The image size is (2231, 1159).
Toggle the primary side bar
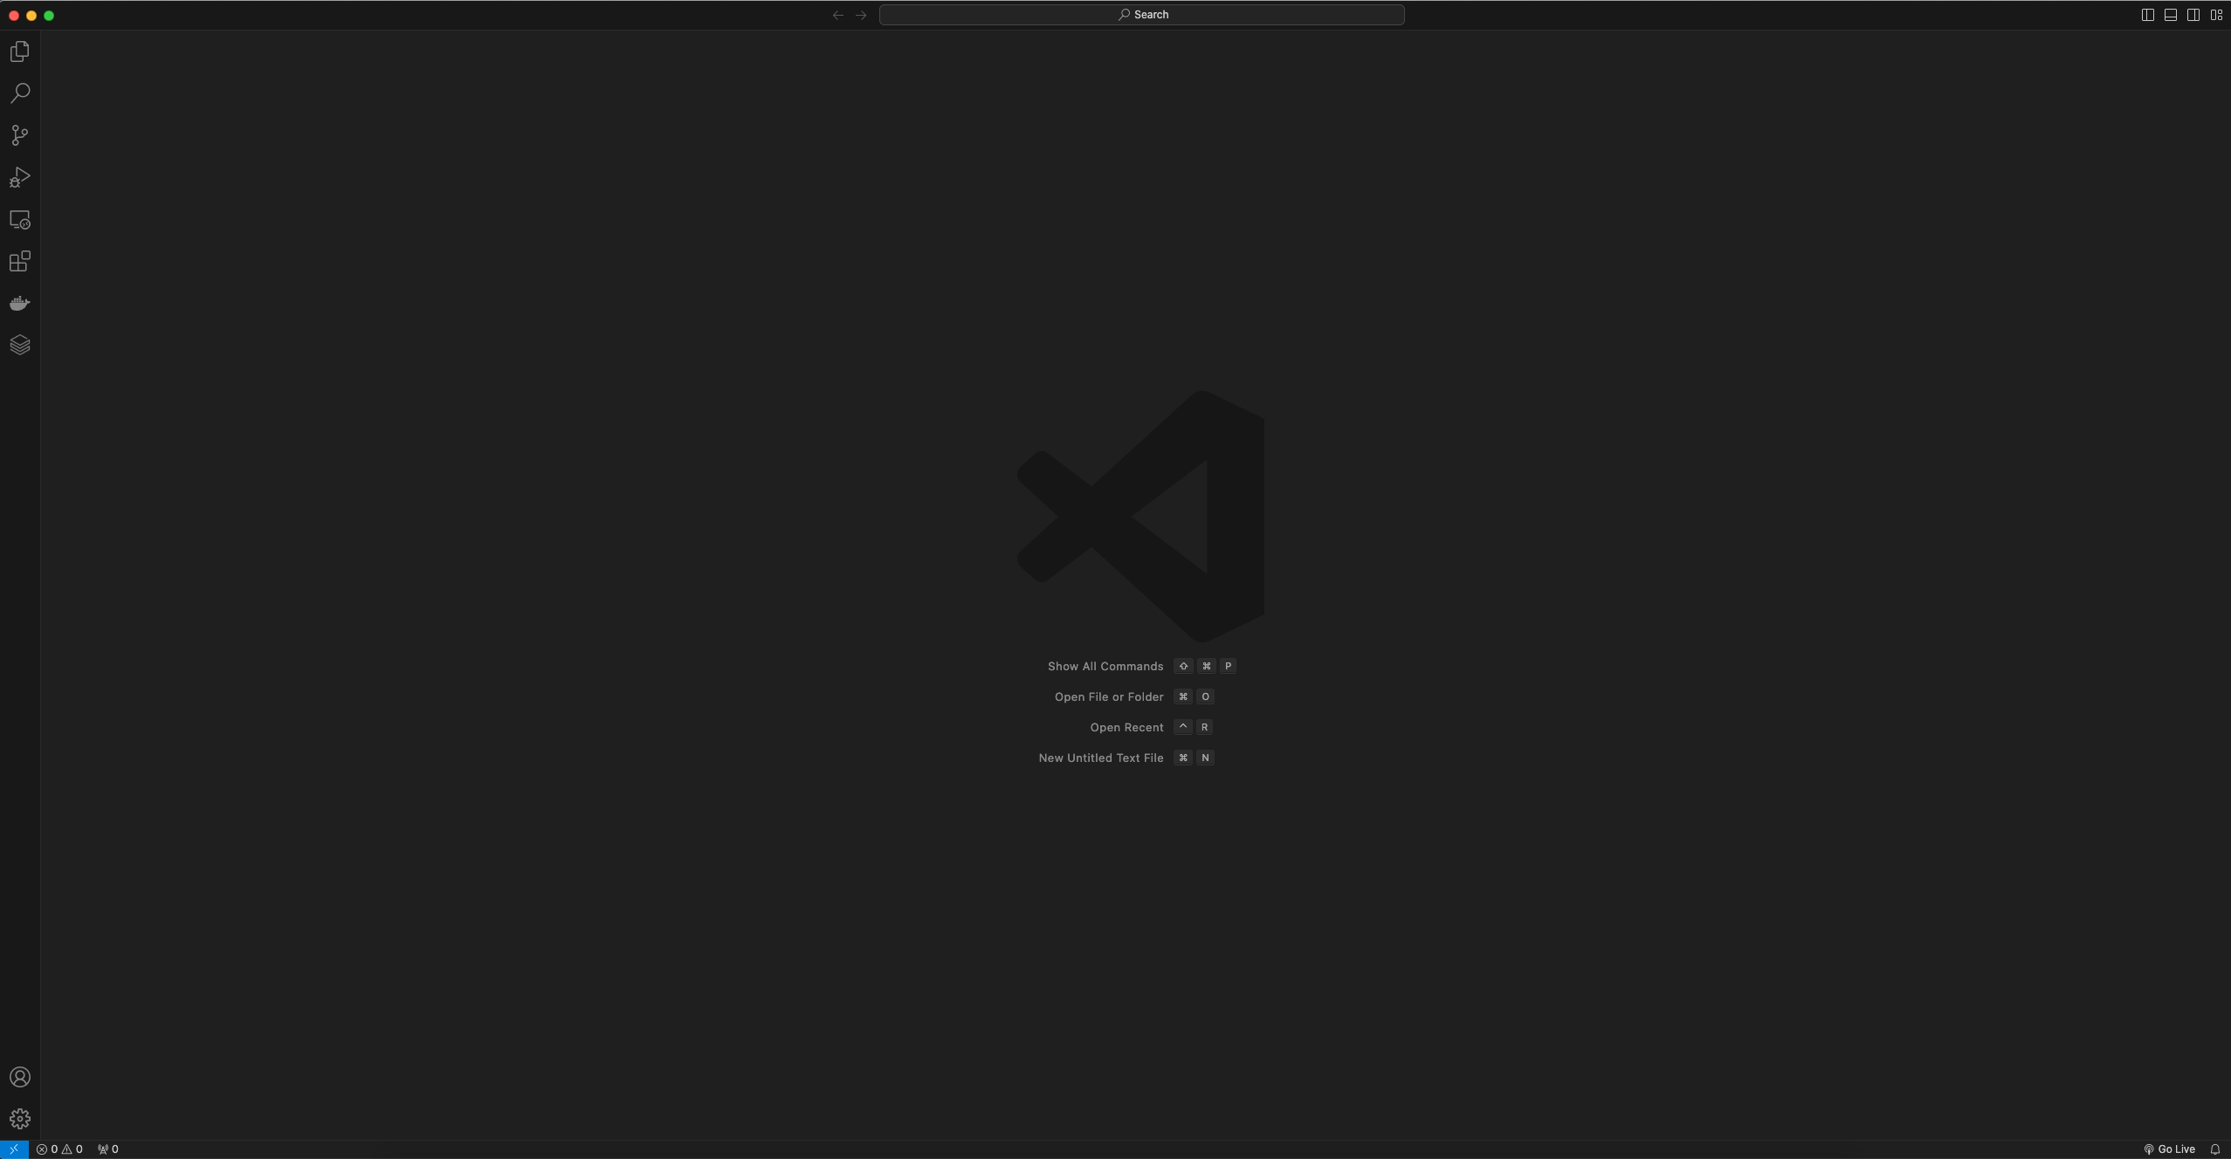2148,15
